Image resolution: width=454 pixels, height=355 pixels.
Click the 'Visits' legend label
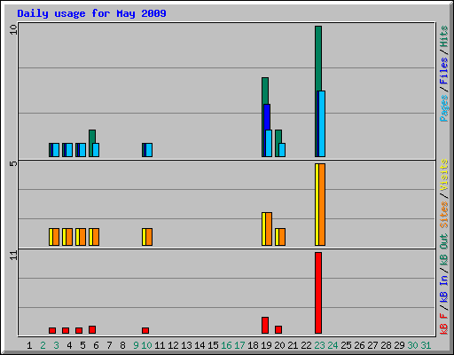point(444,175)
